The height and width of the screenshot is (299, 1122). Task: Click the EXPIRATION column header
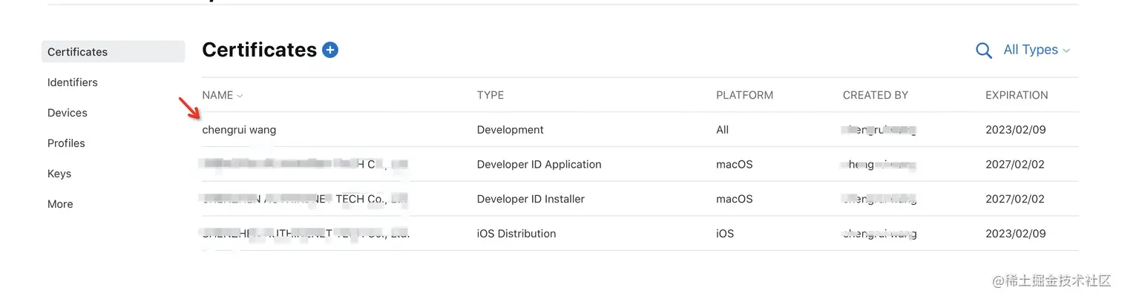pyautogui.click(x=1016, y=95)
